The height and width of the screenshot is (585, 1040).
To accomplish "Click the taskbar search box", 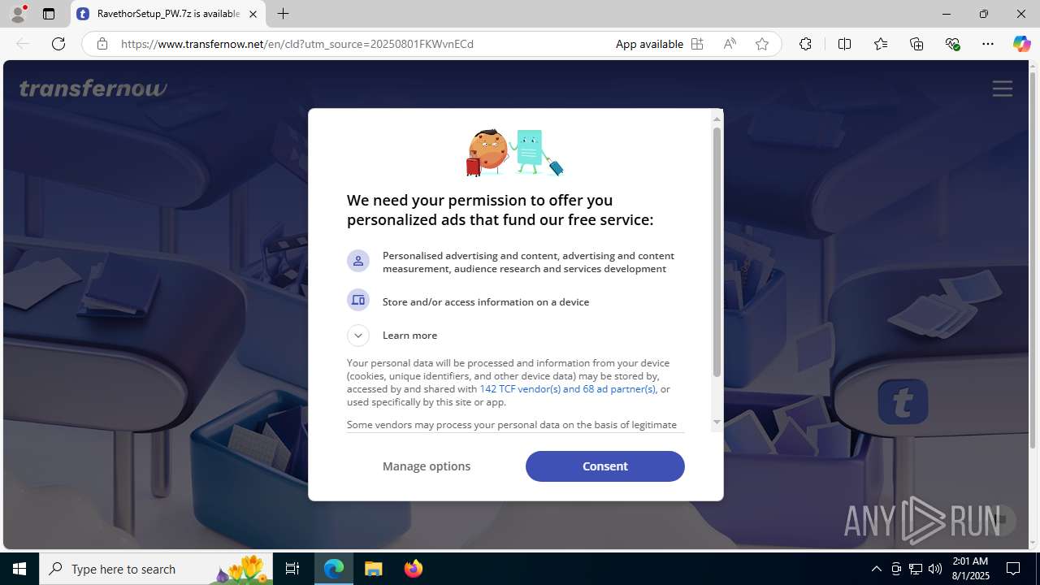I will [156, 569].
